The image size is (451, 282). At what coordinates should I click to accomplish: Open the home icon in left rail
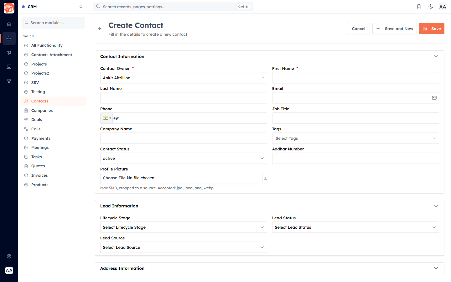click(x=9, y=24)
